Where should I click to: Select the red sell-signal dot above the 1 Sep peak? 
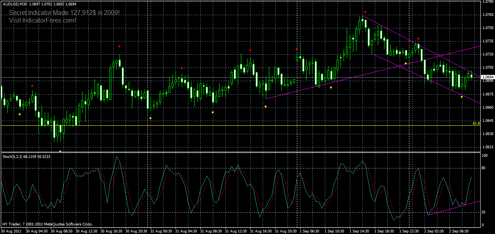[365, 12]
